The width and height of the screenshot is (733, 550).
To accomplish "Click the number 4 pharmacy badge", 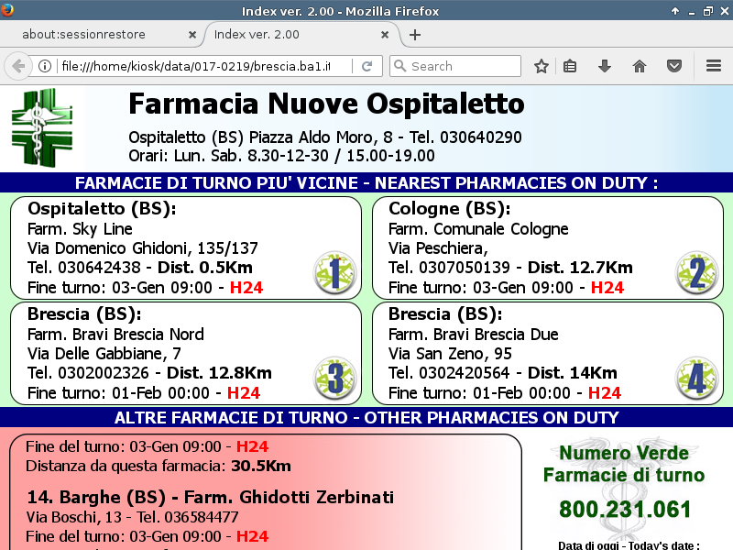I will click(696, 379).
